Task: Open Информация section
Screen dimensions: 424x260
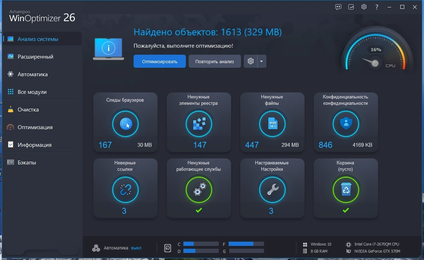Action: coord(42,145)
